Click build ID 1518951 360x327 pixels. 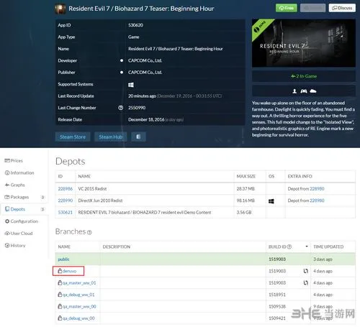click(277, 295)
